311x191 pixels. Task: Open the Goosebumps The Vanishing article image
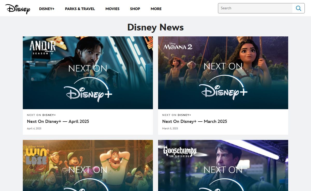(223, 165)
